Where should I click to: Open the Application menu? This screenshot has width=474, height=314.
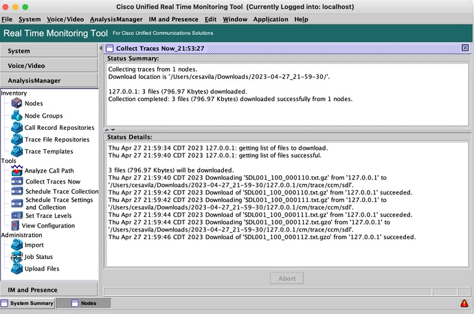tap(271, 19)
